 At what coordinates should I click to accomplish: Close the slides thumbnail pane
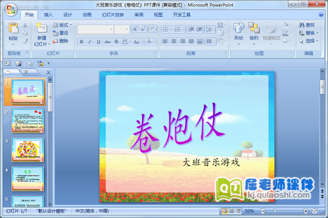pos(49,72)
